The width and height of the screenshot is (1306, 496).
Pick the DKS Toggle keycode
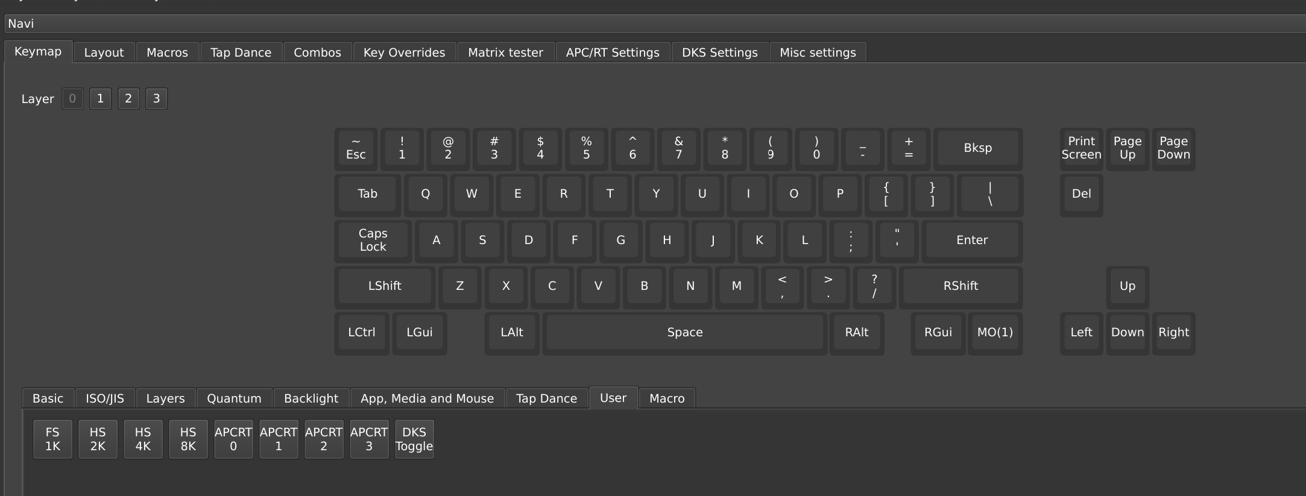(414, 439)
